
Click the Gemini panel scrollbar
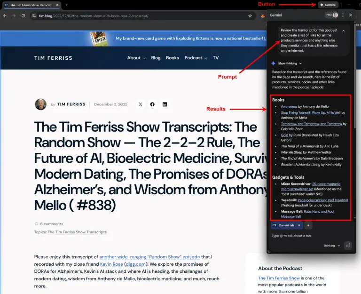coord(355,76)
